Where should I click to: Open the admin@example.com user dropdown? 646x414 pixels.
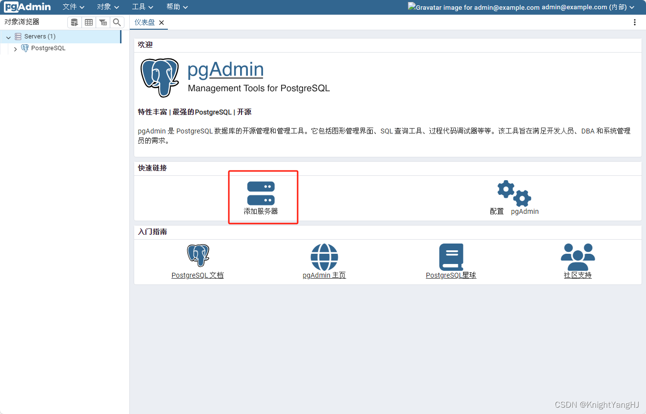tap(588, 7)
